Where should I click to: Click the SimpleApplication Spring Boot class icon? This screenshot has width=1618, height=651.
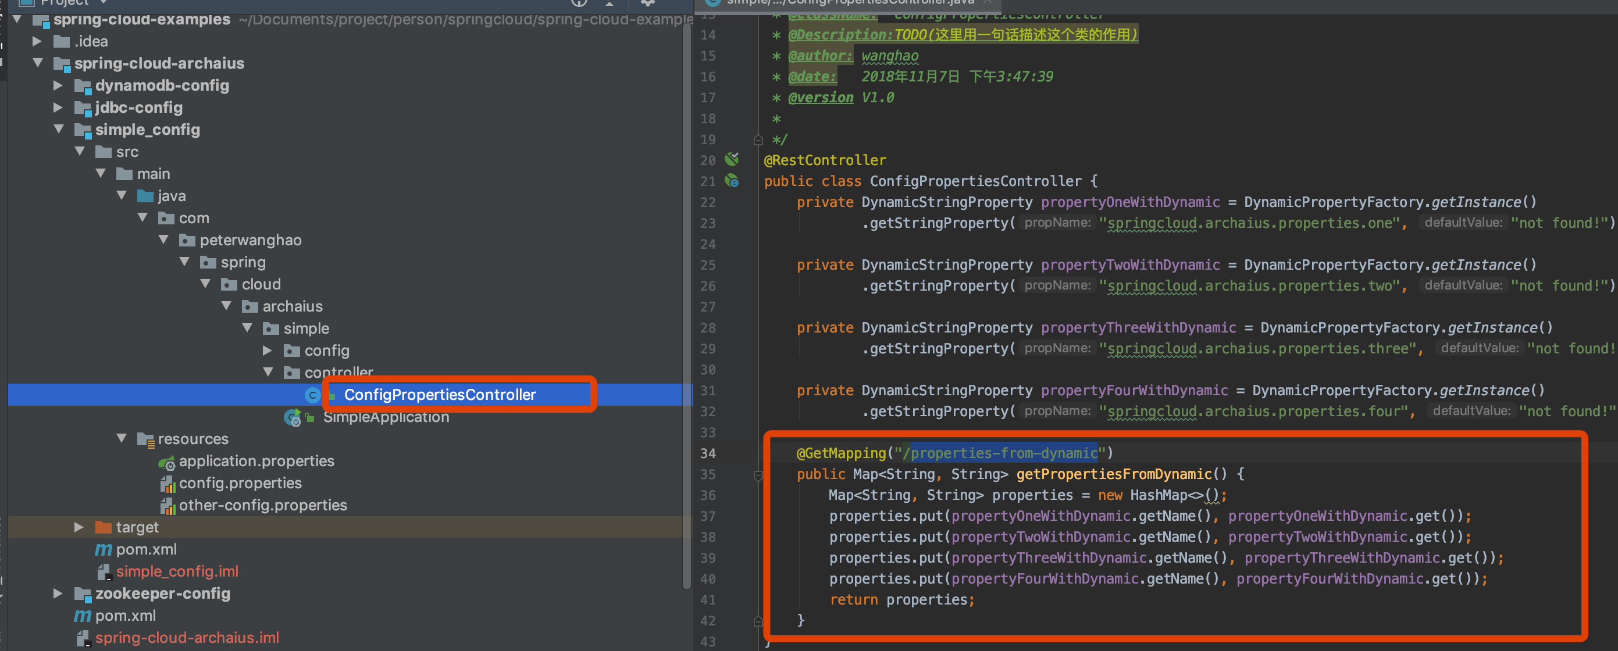293,417
